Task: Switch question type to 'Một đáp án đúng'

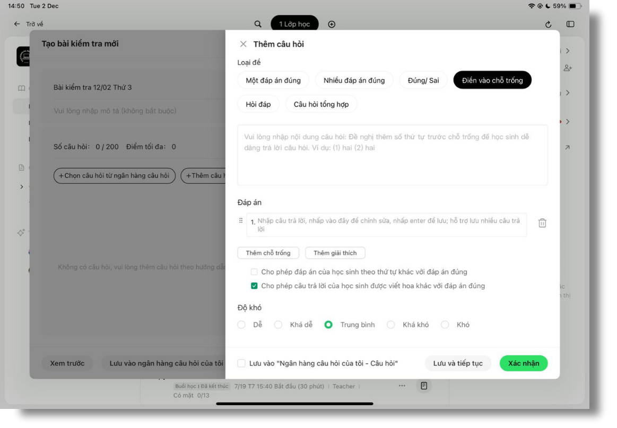Action: tap(273, 81)
